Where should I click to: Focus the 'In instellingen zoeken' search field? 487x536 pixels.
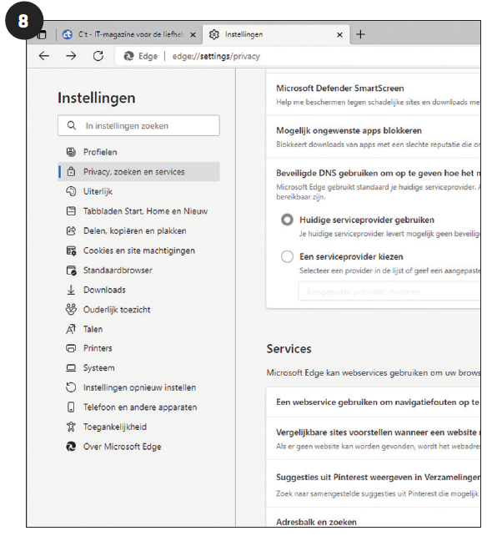pos(138,125)
